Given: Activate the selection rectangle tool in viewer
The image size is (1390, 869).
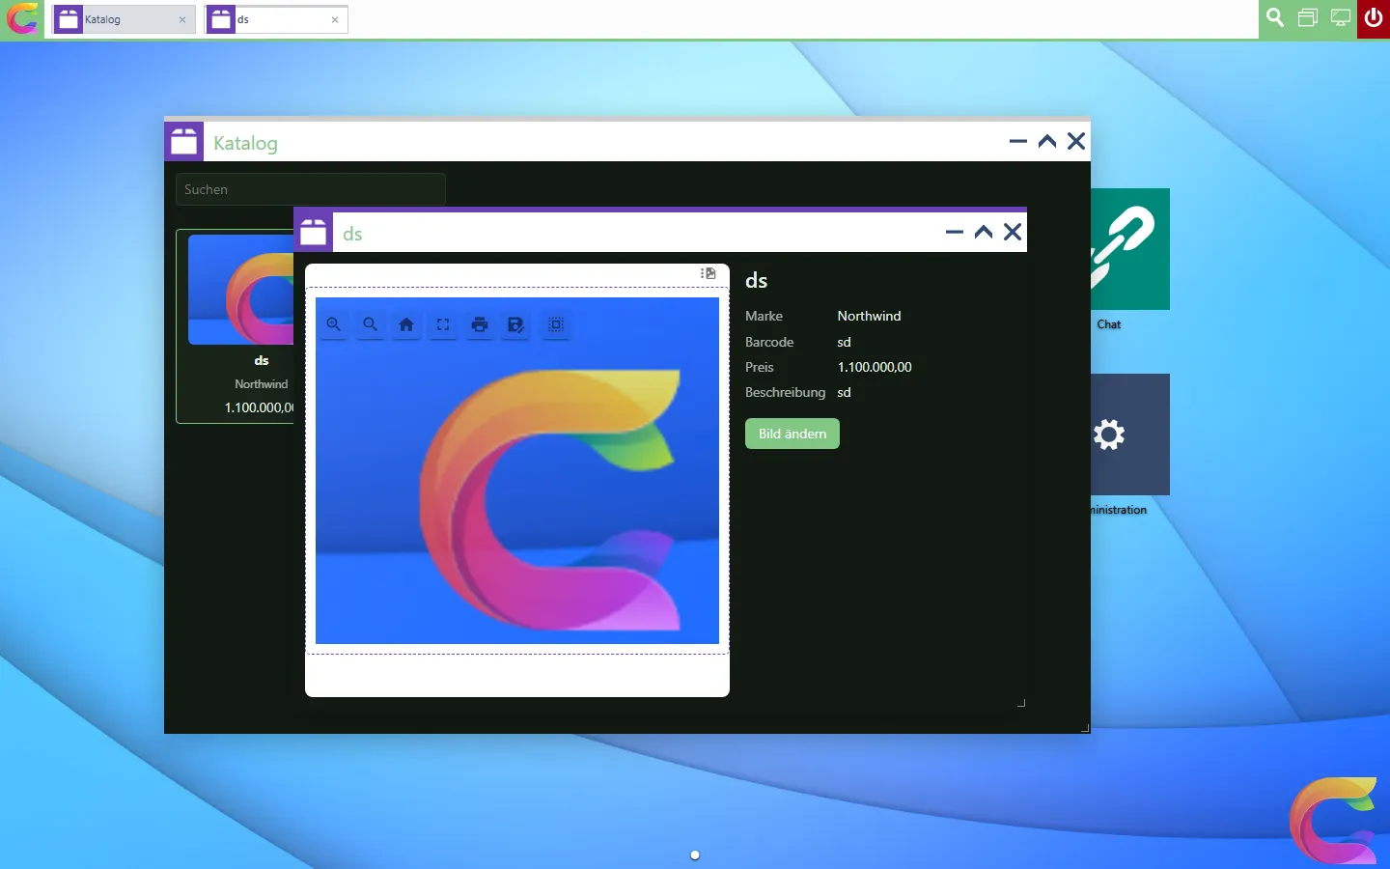Looking at the screenshot, I should 556,324.
